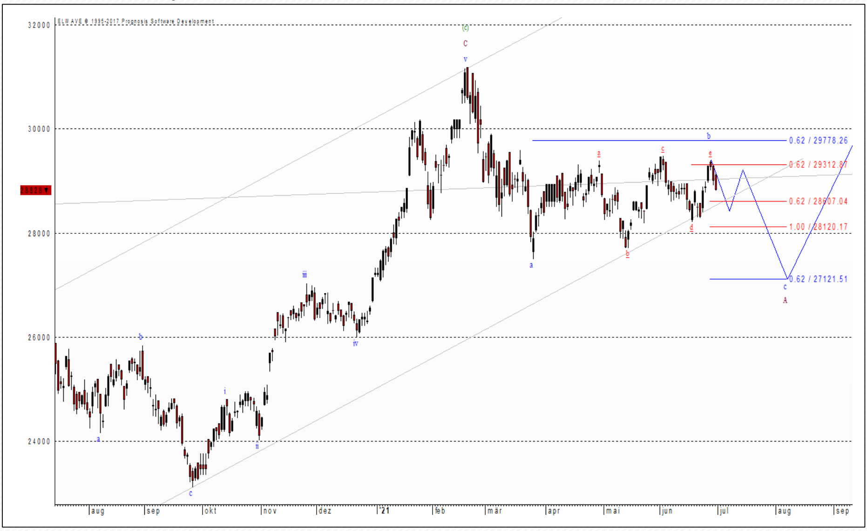Click the dez month label on time axis
The image size is (867, 531).
pyautogui.click(x=325, y=511)
